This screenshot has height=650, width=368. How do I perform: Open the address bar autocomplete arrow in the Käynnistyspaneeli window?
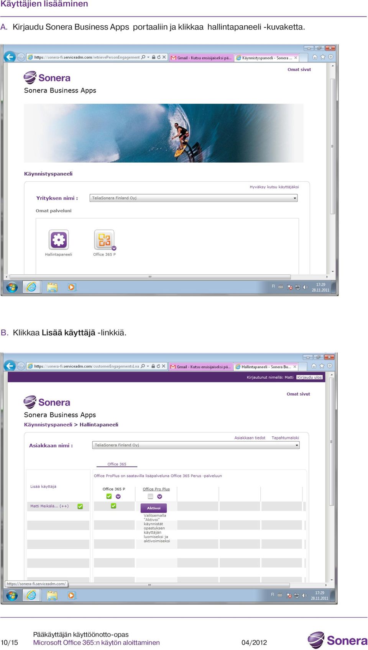[148, 57]
